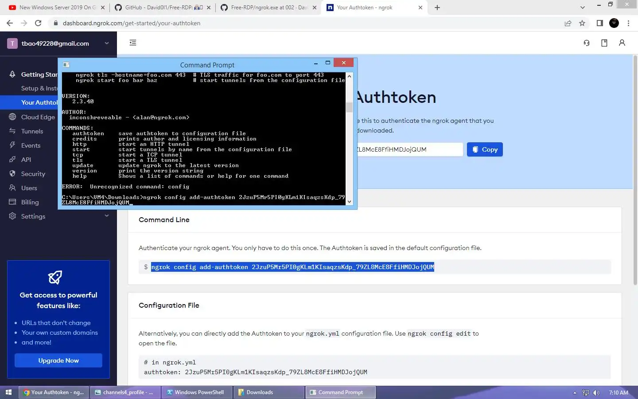Image resolution: width=638 pixels, height=399 pixels.
Task: Expand the Settings sidebar chevron
Action: point(107,216)
